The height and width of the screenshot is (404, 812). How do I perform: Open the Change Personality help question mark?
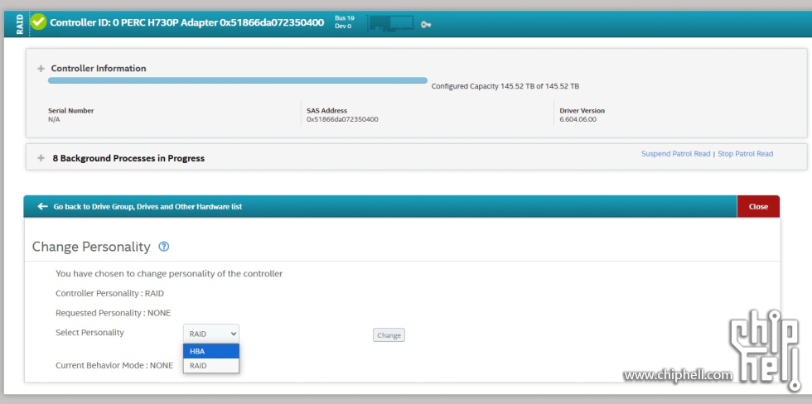164,247
